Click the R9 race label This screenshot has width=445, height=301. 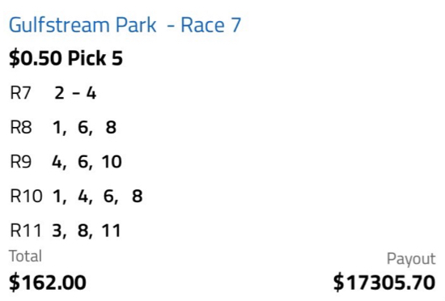pos(21,162)
